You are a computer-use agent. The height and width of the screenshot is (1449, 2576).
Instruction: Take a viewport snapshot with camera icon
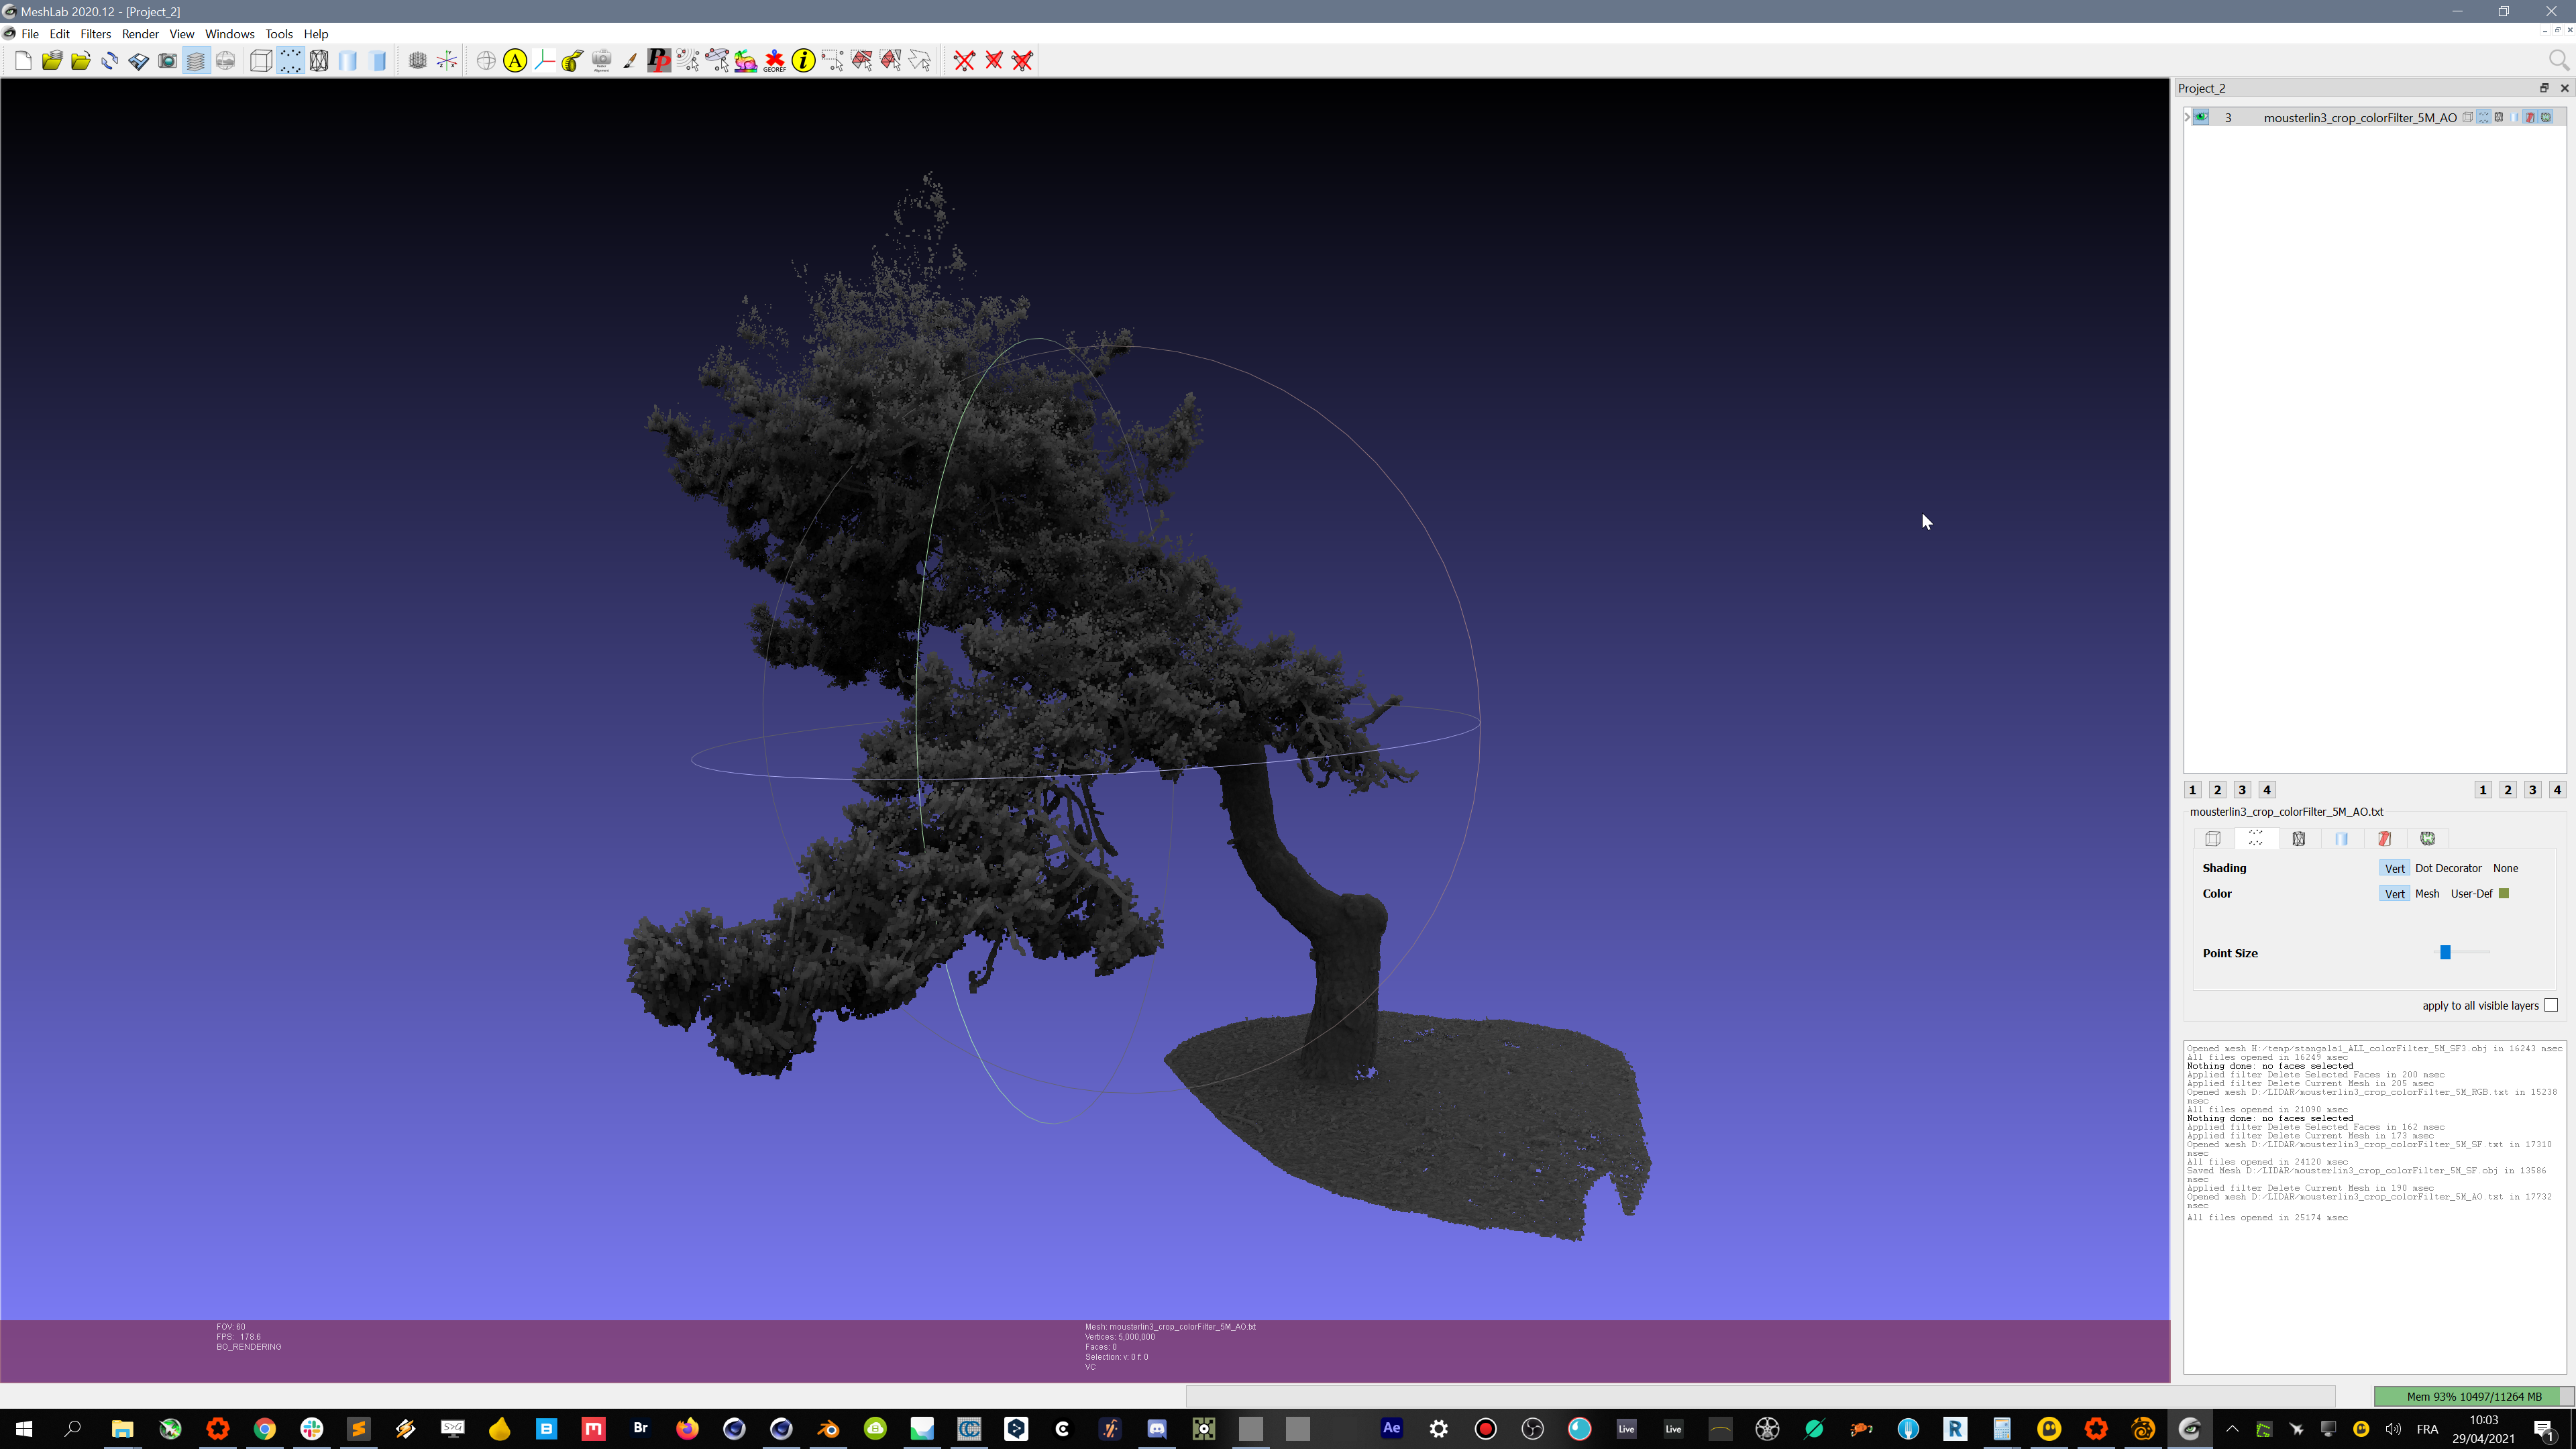tap(168, 61)
